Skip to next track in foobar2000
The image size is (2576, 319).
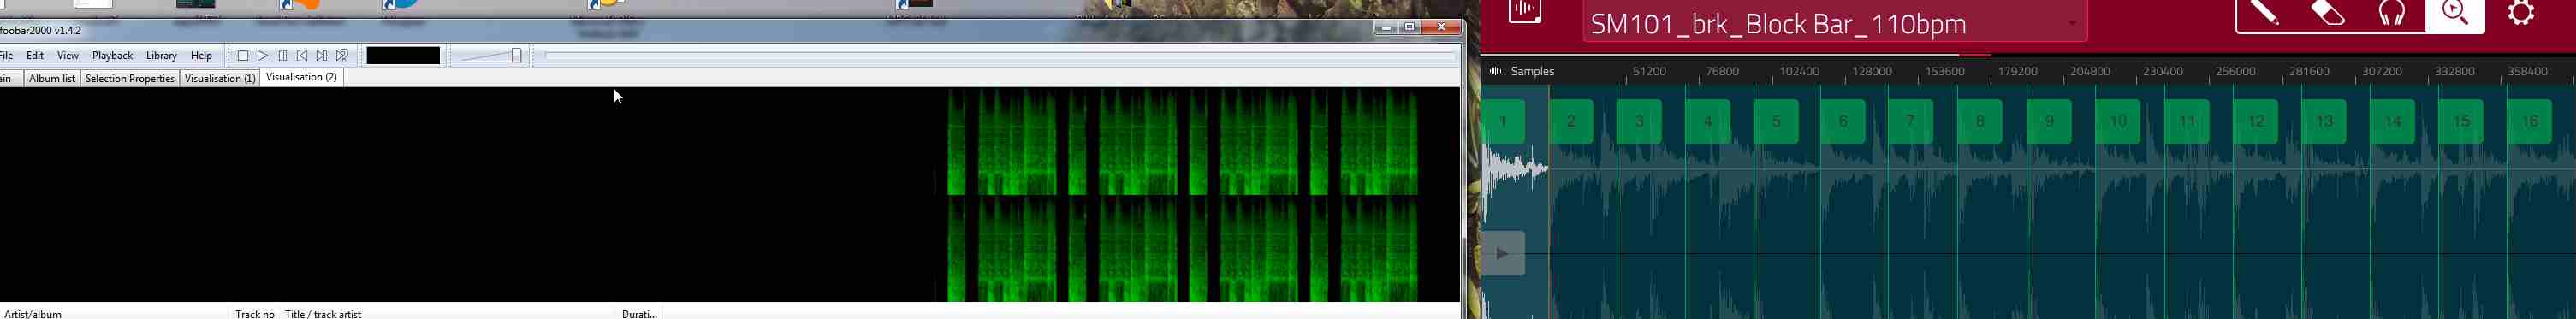[322, 56]
